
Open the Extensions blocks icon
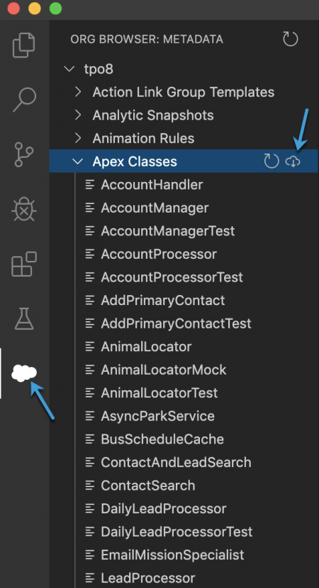click(24, 264)
